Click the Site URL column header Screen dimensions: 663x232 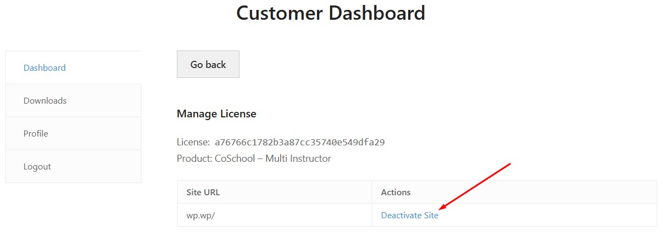(203, 192)
